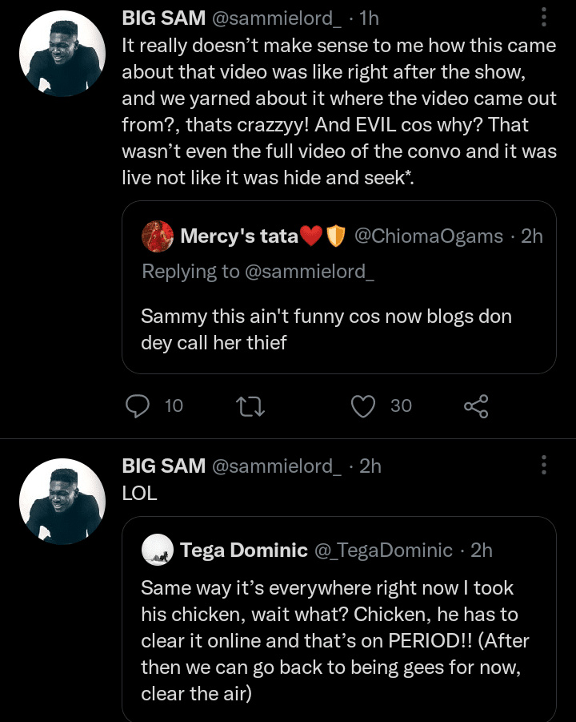Screen dimensions: 576x722
Task: Open Mercy's tata profile name
Action: [239, 236]
